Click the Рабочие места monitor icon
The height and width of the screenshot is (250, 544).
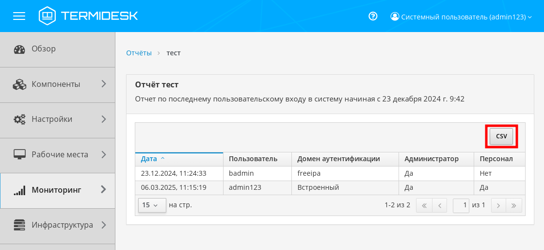coord(19,155)
